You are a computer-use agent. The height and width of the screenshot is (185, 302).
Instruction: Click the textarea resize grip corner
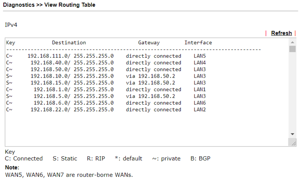coord(292,142)
